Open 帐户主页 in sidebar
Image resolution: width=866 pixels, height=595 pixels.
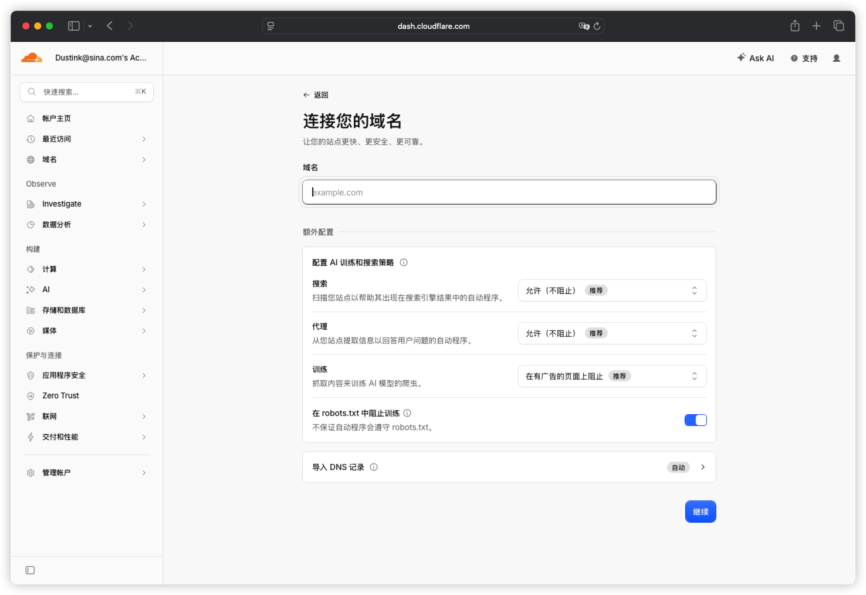coord(87,119)
